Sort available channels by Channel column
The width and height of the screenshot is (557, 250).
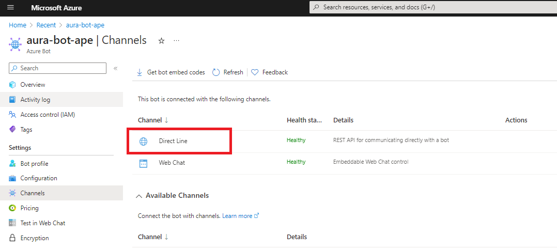[x=153, y=237]
